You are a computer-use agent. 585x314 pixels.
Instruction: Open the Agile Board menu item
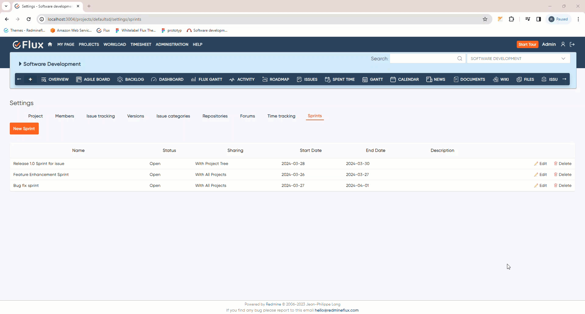click(x=93, y=79)
